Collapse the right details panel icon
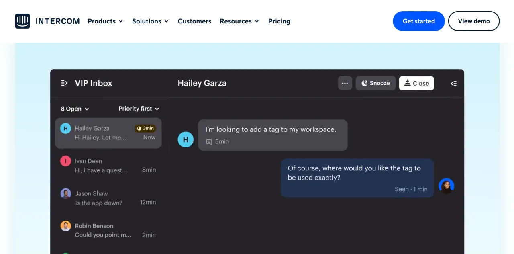Image resolution: width=514 pixels, height=254 pixels. pyautogui.click(x=454, y=84)
